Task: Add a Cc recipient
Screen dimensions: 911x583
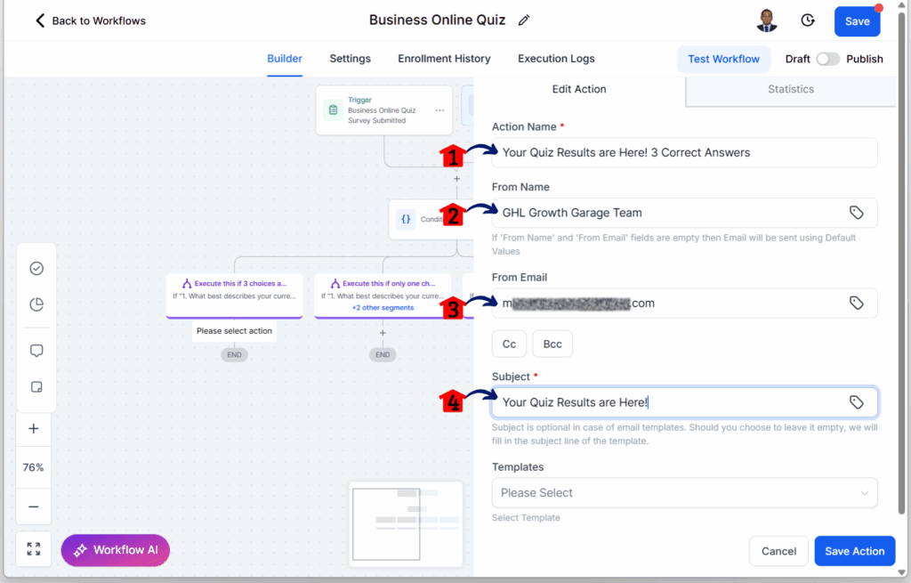Action: (509, 344)
